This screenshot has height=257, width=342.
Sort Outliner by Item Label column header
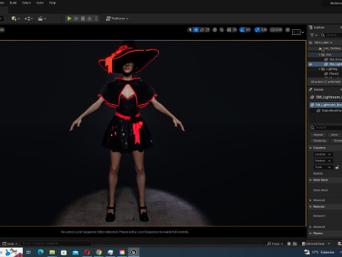click(x=323, y=43)
